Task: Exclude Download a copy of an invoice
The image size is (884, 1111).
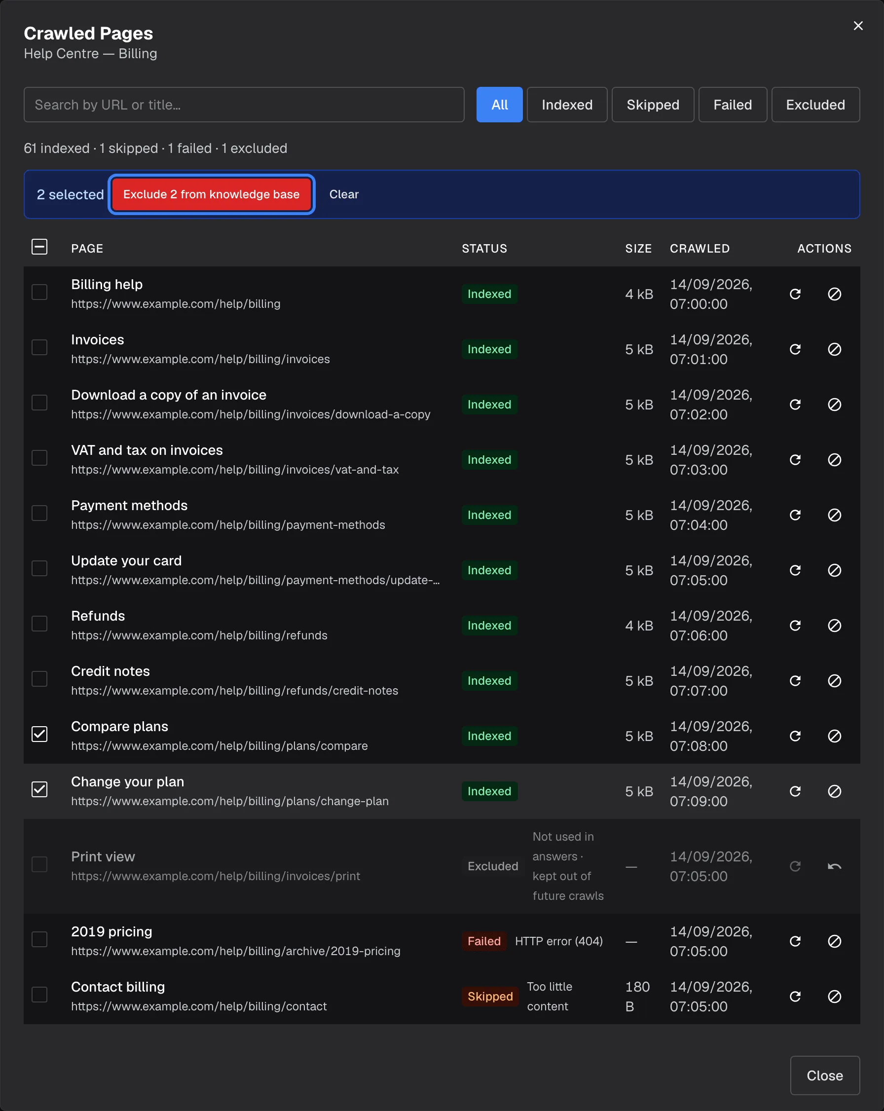Action: pyautogui.click(x=834, y=404)
